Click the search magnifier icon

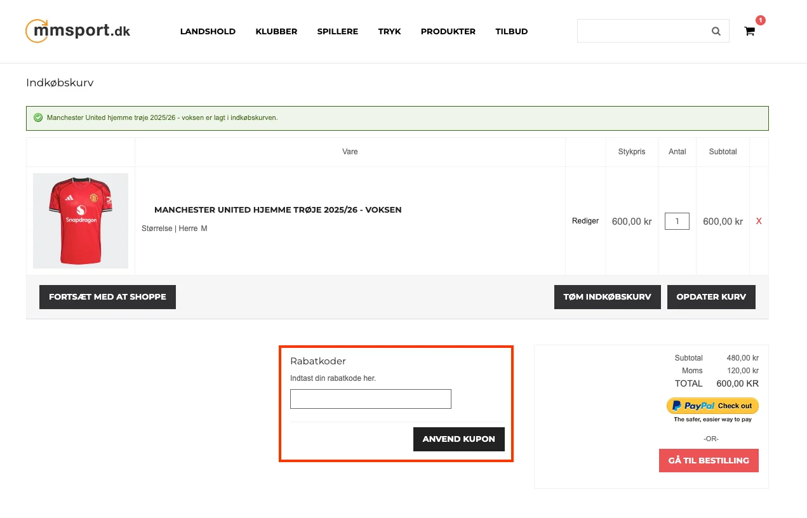pos(716,31)
